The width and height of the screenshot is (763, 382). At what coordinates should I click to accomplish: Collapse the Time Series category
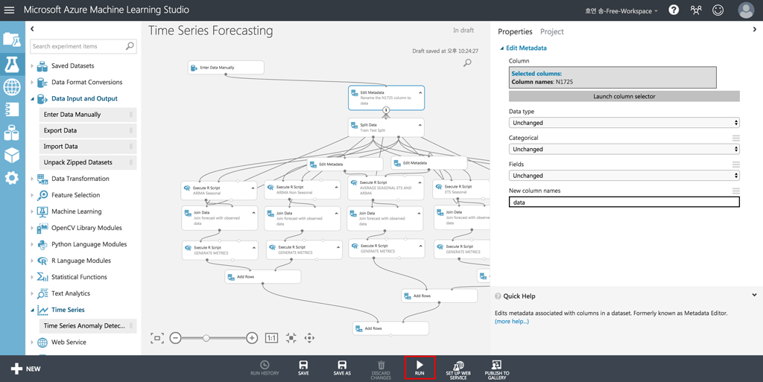[x=33, y=310]
